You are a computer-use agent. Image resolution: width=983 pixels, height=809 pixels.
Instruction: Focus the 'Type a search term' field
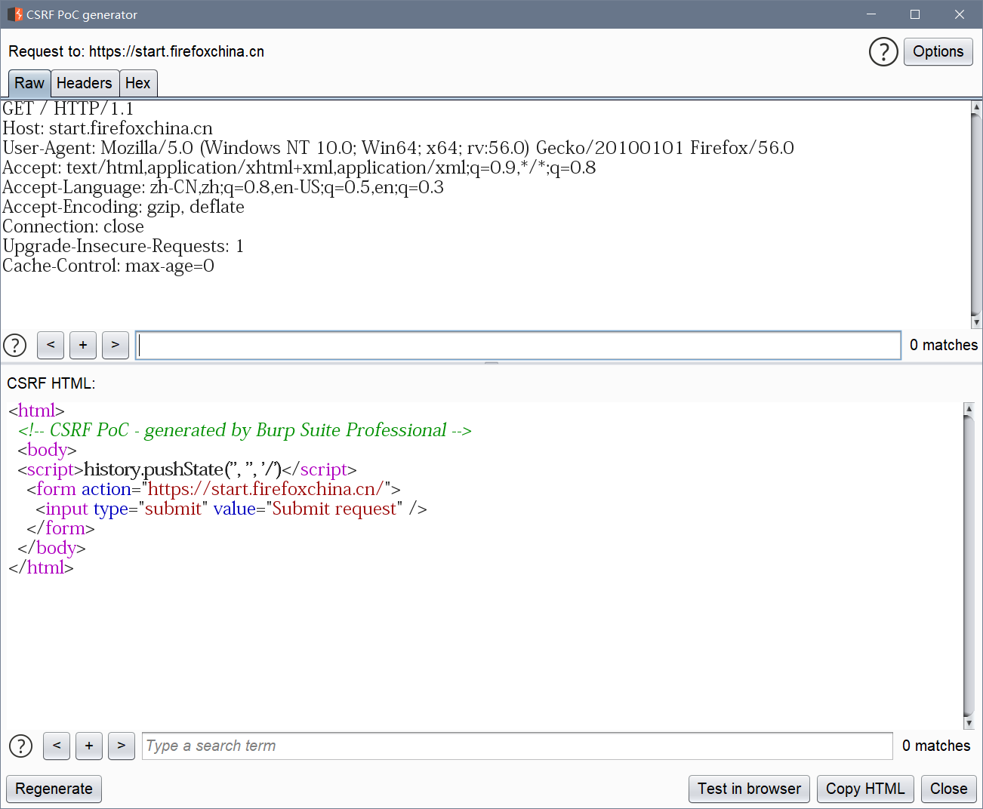(517, 746)
